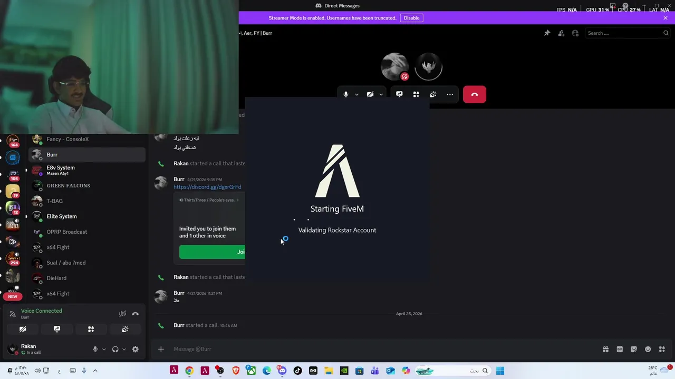The image size is (675, 379).
Task: Expand input device menu beside mic
Action: click(x=104, y=350)
